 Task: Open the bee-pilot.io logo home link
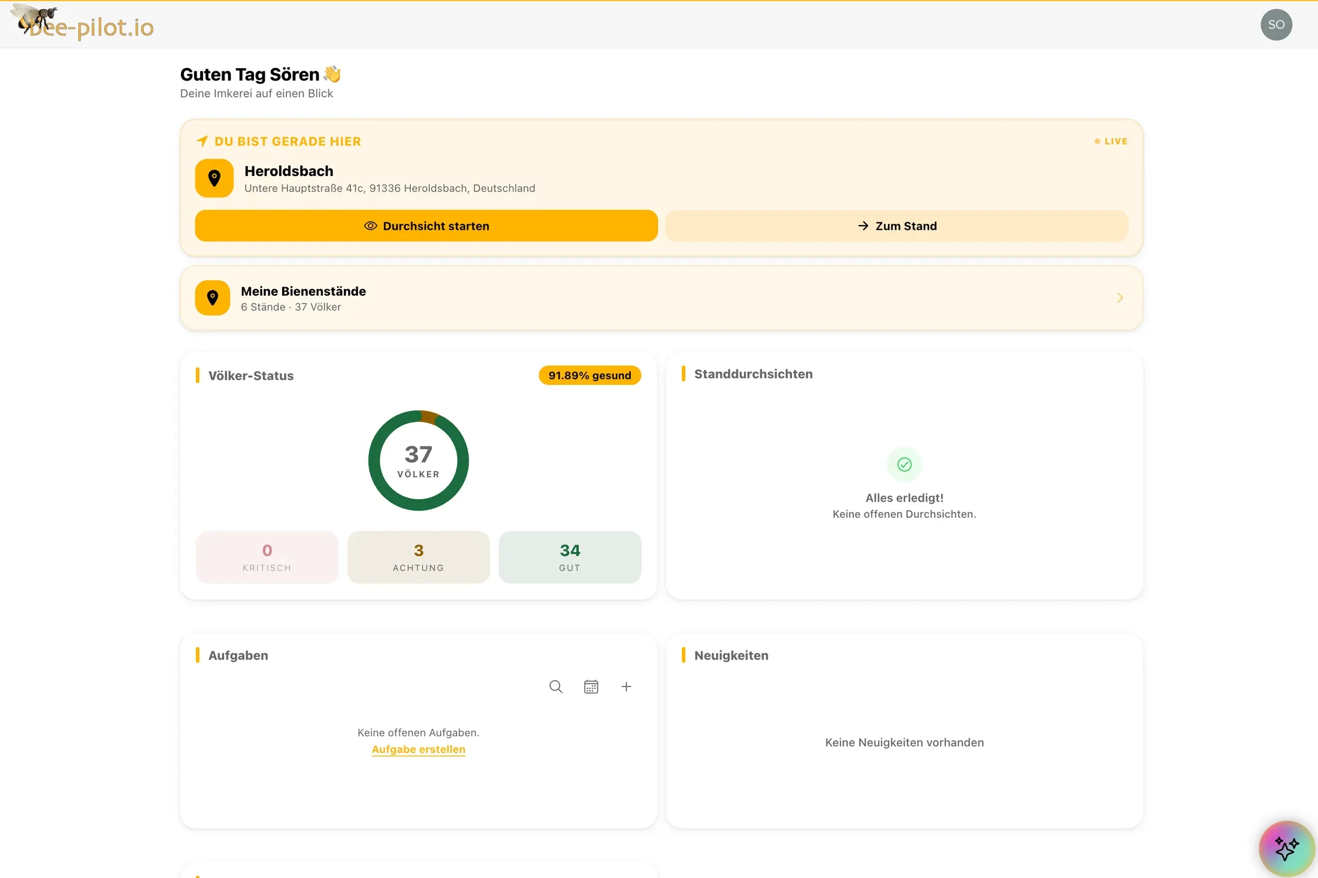(83, 23)
